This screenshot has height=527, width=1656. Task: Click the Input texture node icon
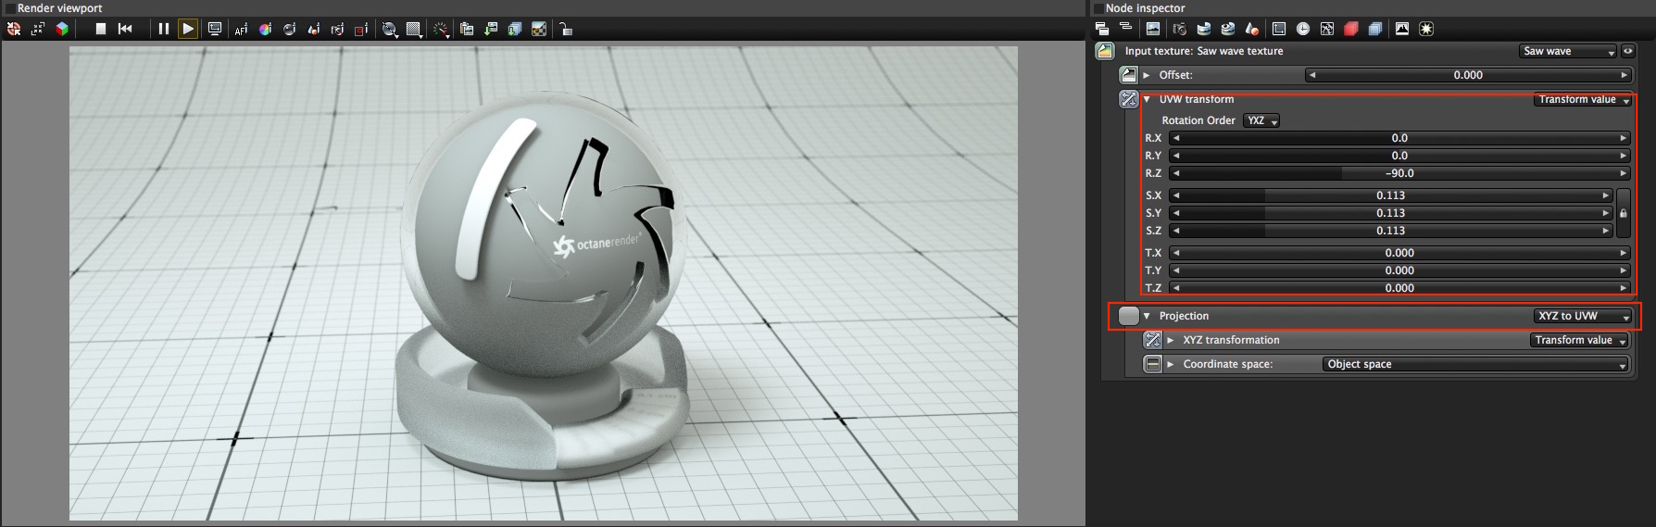pos(1105,51)
